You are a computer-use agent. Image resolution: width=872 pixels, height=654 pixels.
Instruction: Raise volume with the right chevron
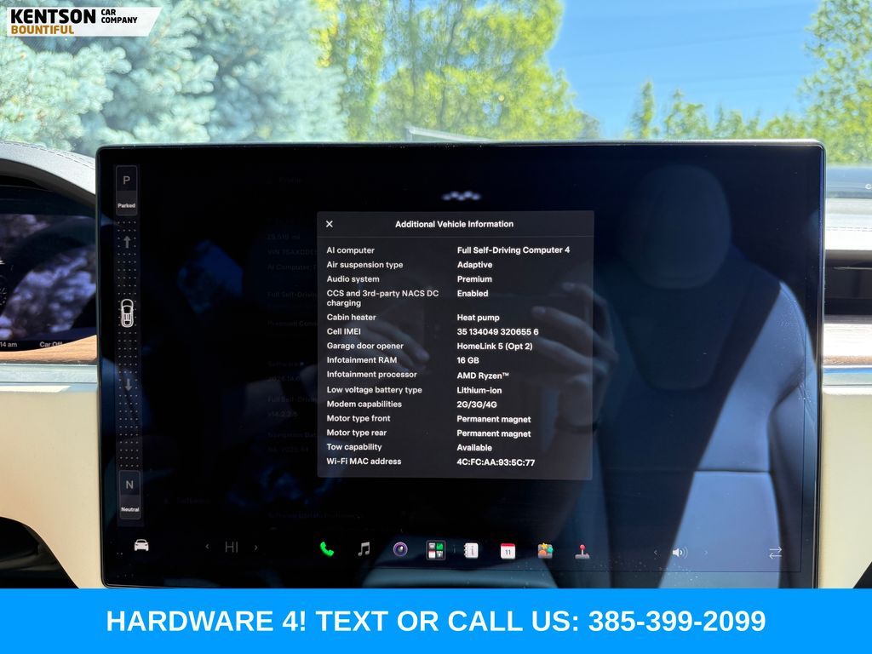click(706, 553)
